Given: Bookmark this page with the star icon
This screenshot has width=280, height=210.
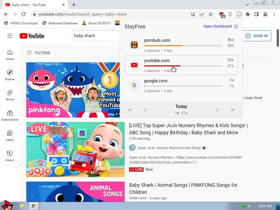Looking at the screenshot, I should (211, 14).
